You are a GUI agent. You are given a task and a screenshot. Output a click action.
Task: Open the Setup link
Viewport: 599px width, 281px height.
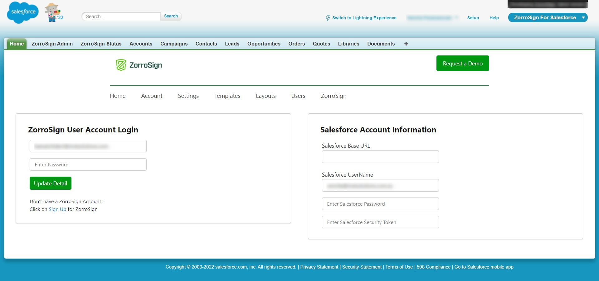473,18
